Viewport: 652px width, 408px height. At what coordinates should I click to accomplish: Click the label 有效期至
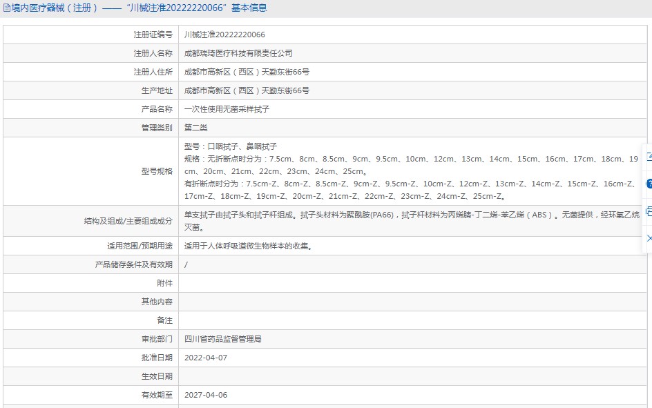[x=157, y=395]
